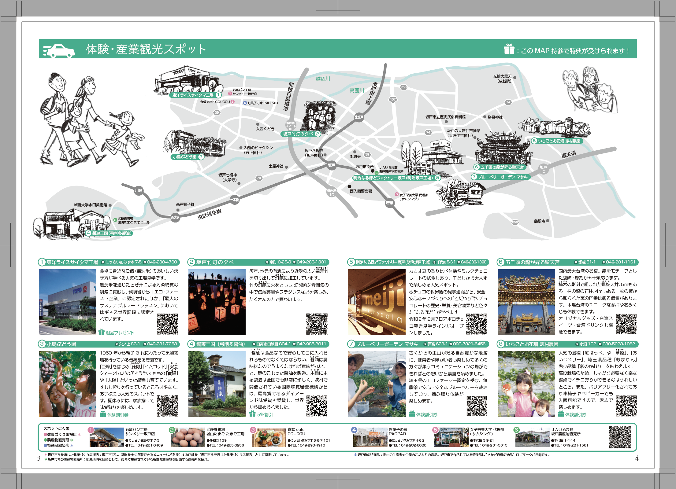Click phone number 049-288-4700

click(162, 262)
